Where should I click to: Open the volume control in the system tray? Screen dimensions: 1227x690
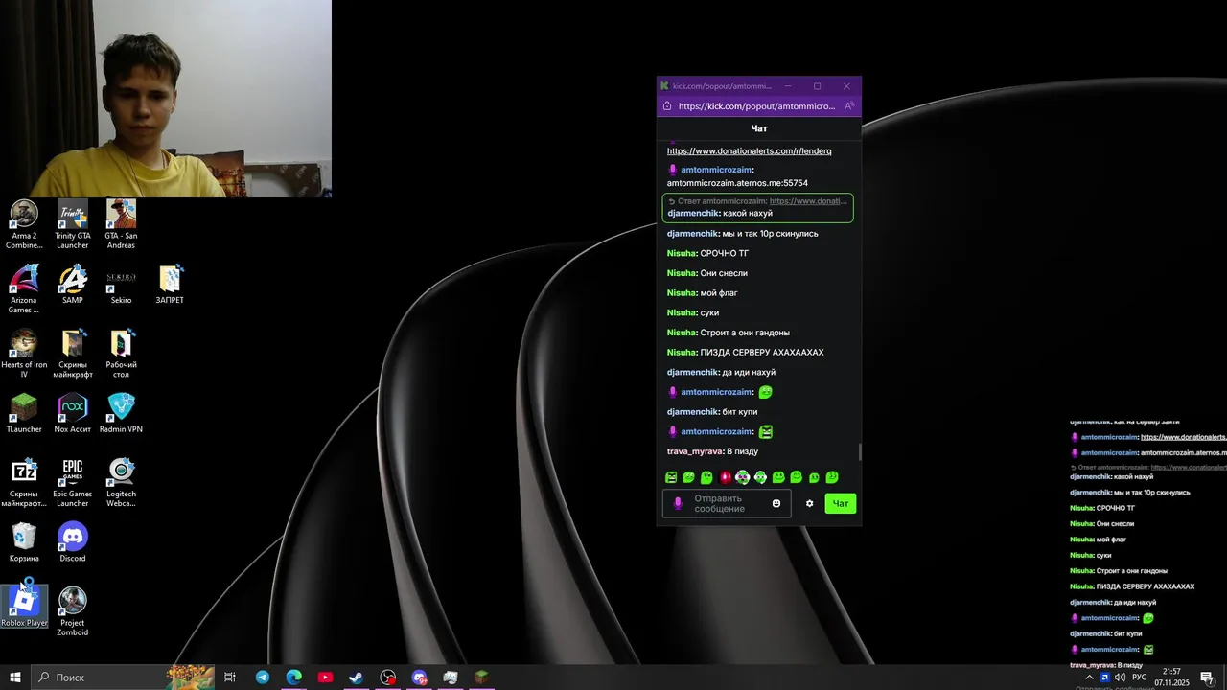[x=1120, y=678]
